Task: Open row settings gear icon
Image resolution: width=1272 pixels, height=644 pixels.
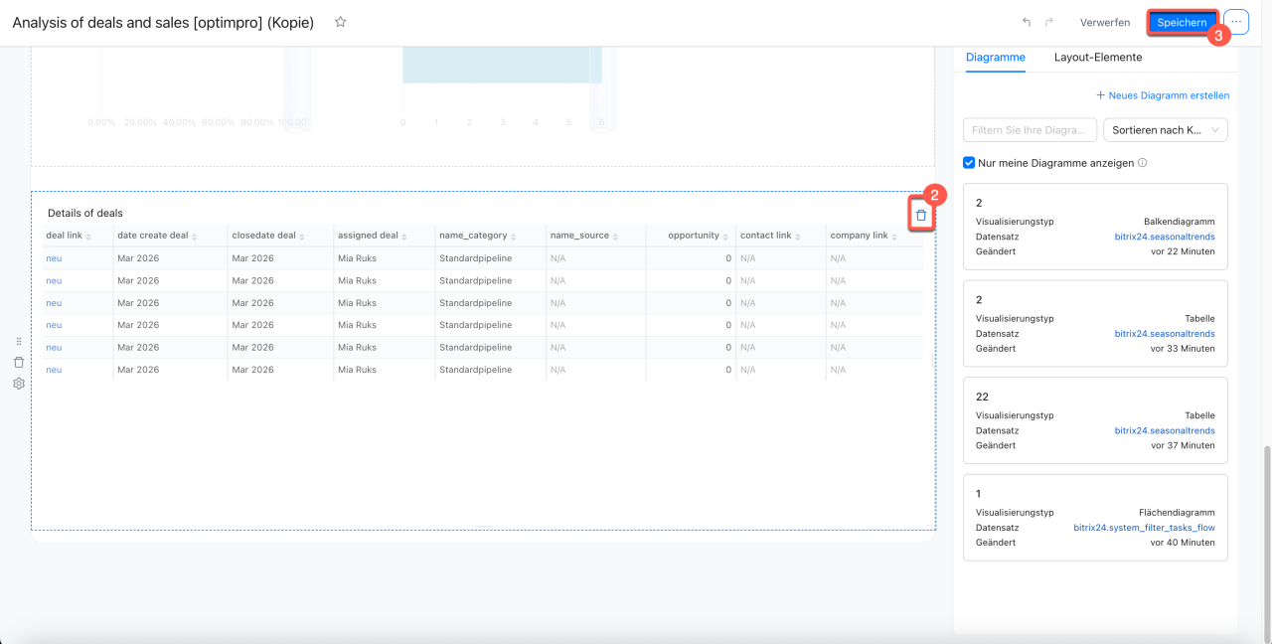Action: [x=19, y=384]
